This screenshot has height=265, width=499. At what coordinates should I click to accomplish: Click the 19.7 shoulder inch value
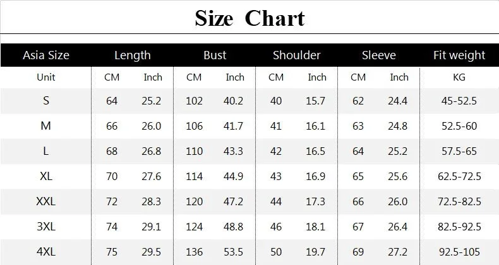(316, 252)
